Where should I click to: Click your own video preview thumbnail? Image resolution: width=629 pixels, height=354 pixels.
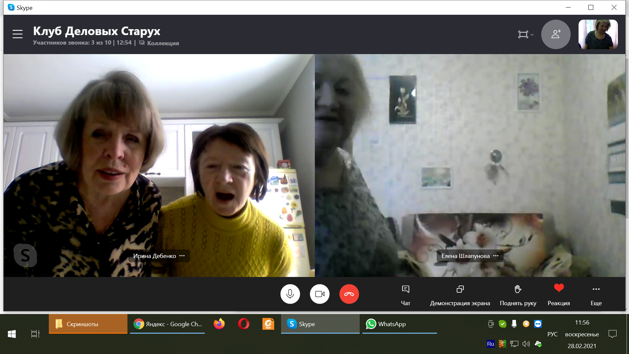598,34
